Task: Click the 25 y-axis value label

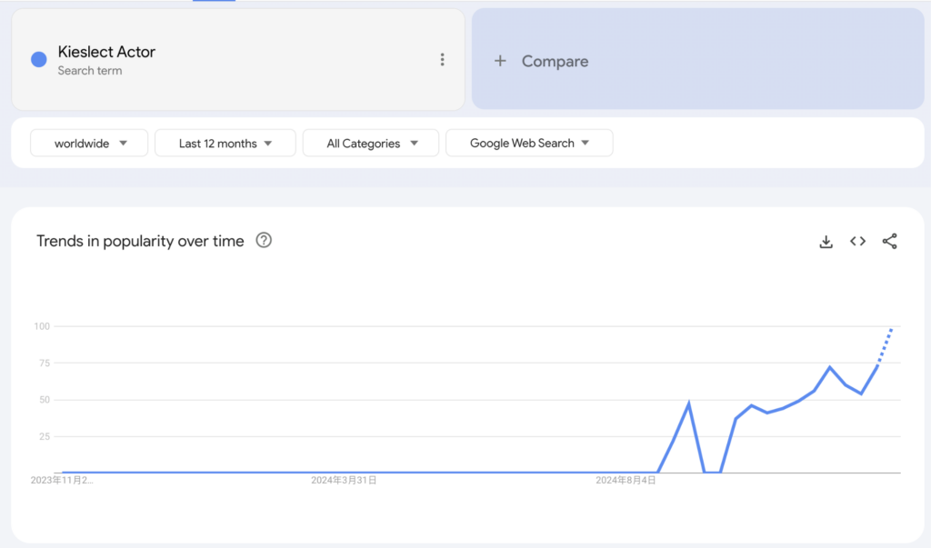Action: [x=45, y=436]
